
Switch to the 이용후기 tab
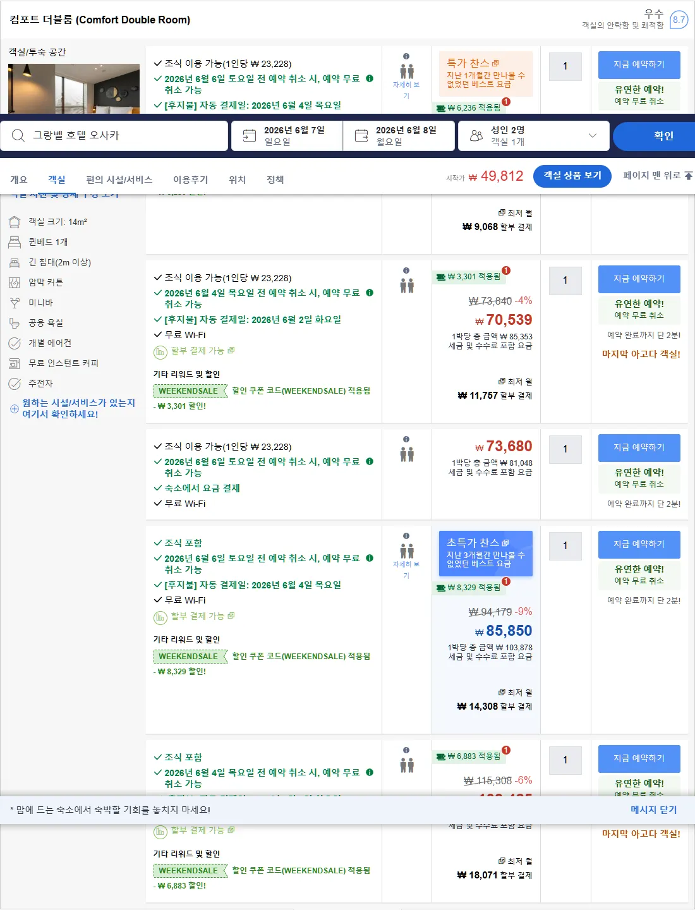click(191, 179)
